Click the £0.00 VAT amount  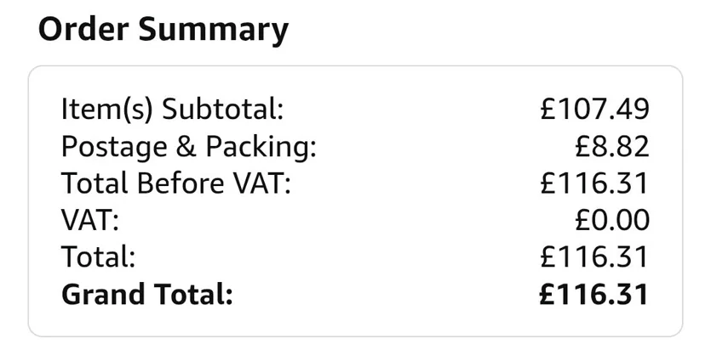coord(612,220)
